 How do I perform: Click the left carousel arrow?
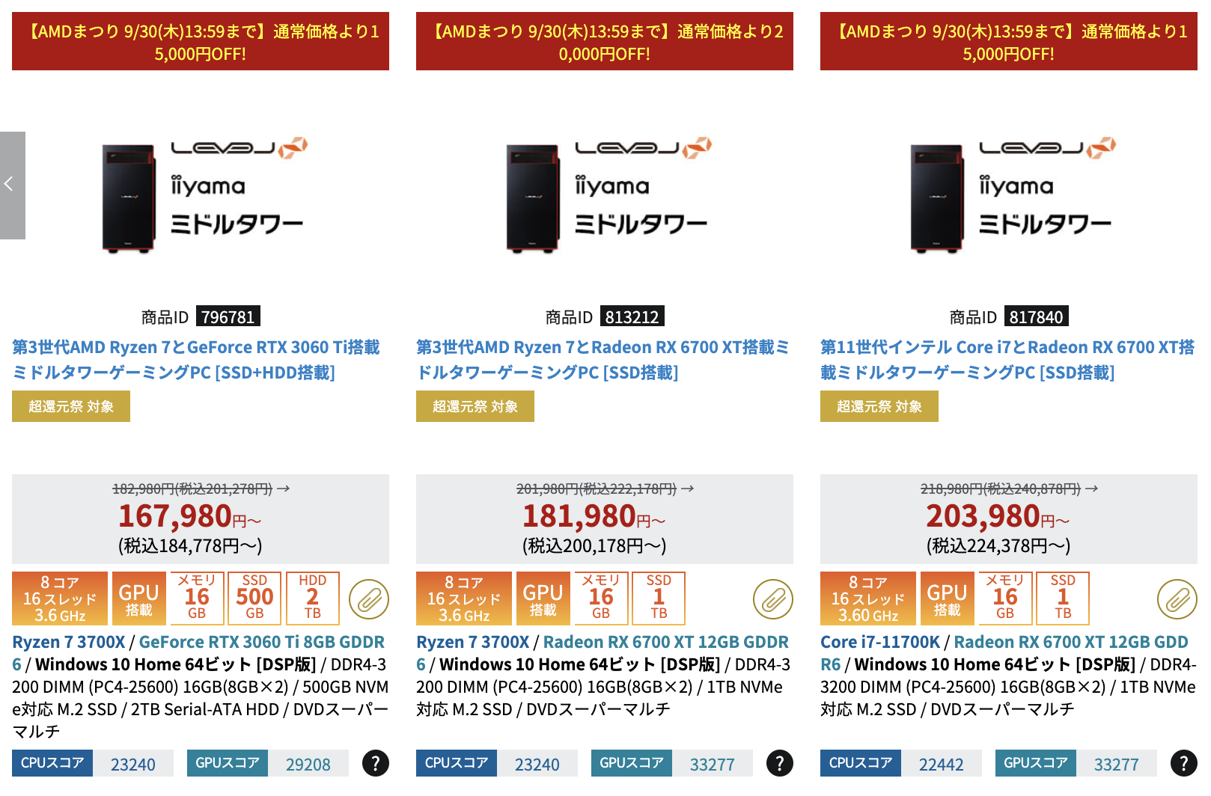point(12,185)
